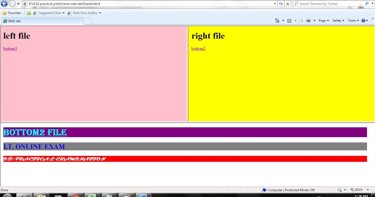375x197 pixels.
Task: Click the 'left file' heading text
Action: [x=17, y=36]
